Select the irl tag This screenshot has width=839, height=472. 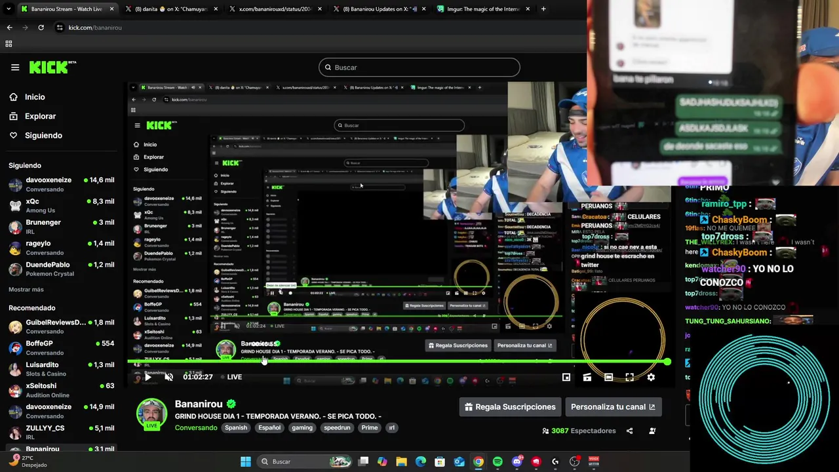pos(392,427)
